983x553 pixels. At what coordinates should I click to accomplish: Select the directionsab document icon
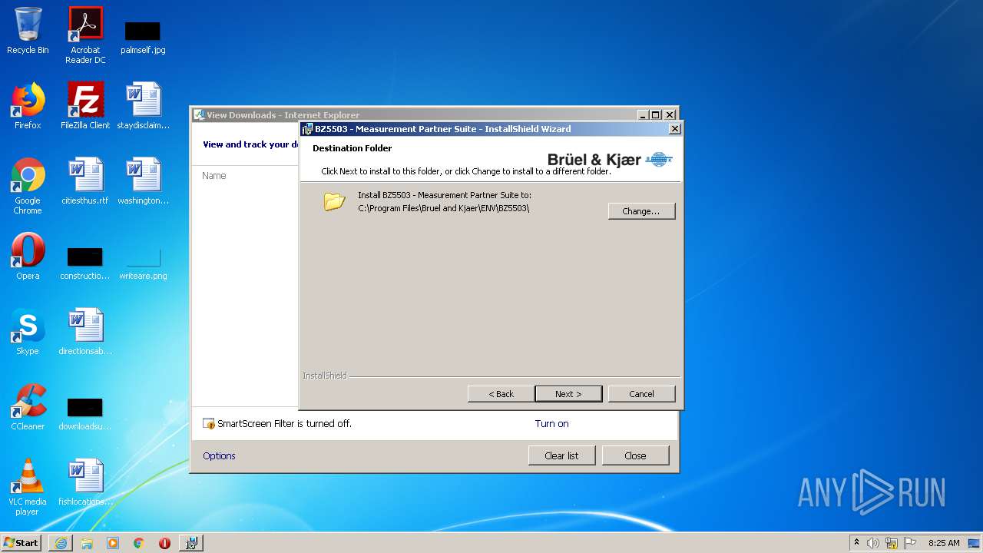coord(85,332)
